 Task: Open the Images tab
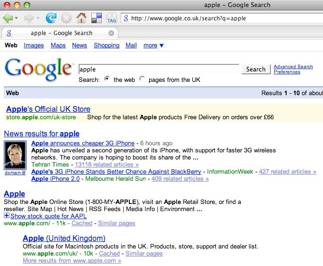(34, 45)
